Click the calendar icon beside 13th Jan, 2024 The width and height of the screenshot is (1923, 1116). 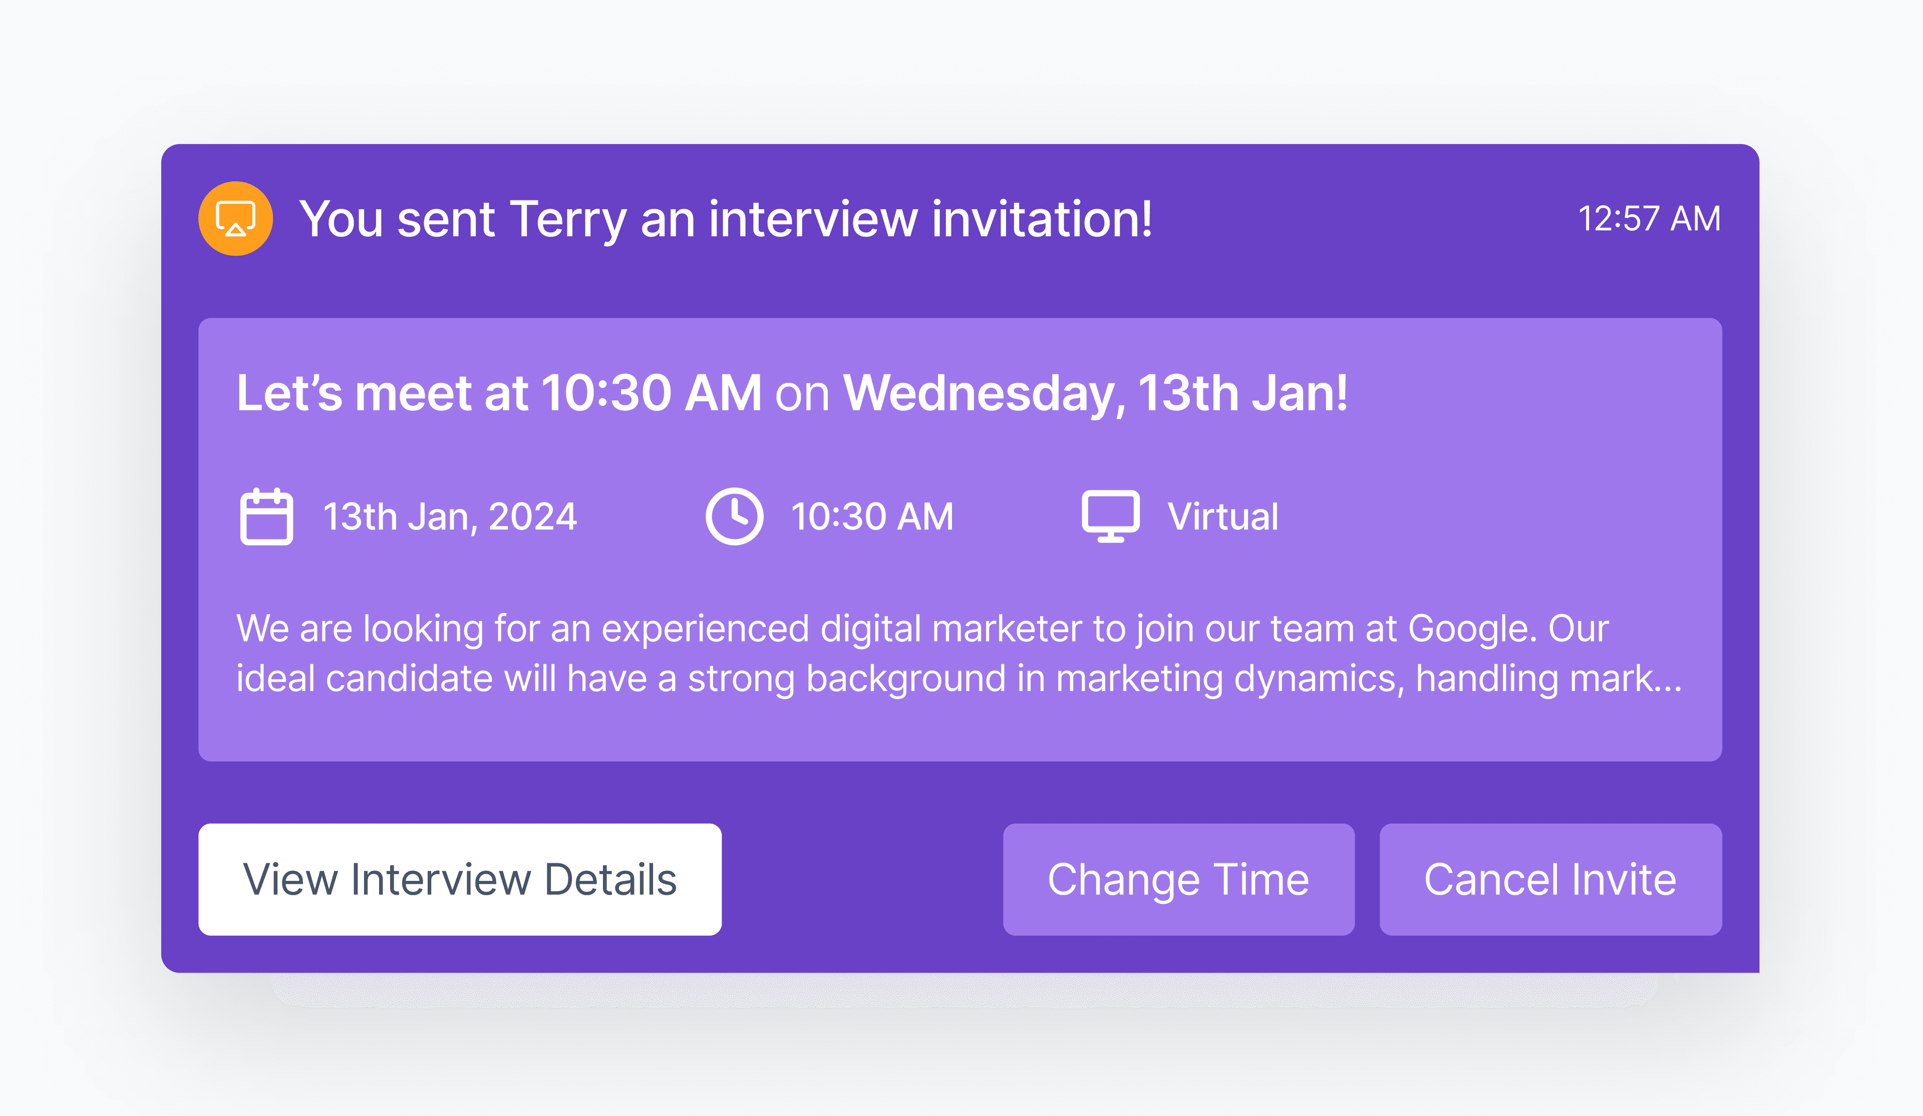click(266, 516)
